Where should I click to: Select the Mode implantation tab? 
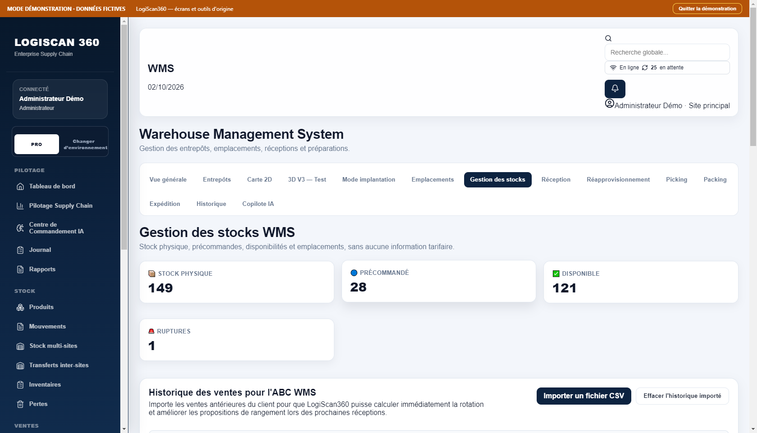coord(369,179)
